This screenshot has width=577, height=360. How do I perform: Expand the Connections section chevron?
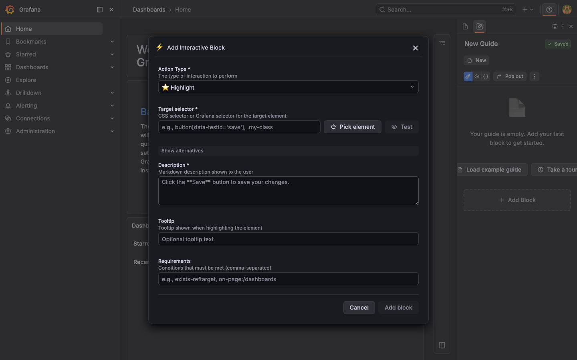pyautogui.click(x=112, y=118)
